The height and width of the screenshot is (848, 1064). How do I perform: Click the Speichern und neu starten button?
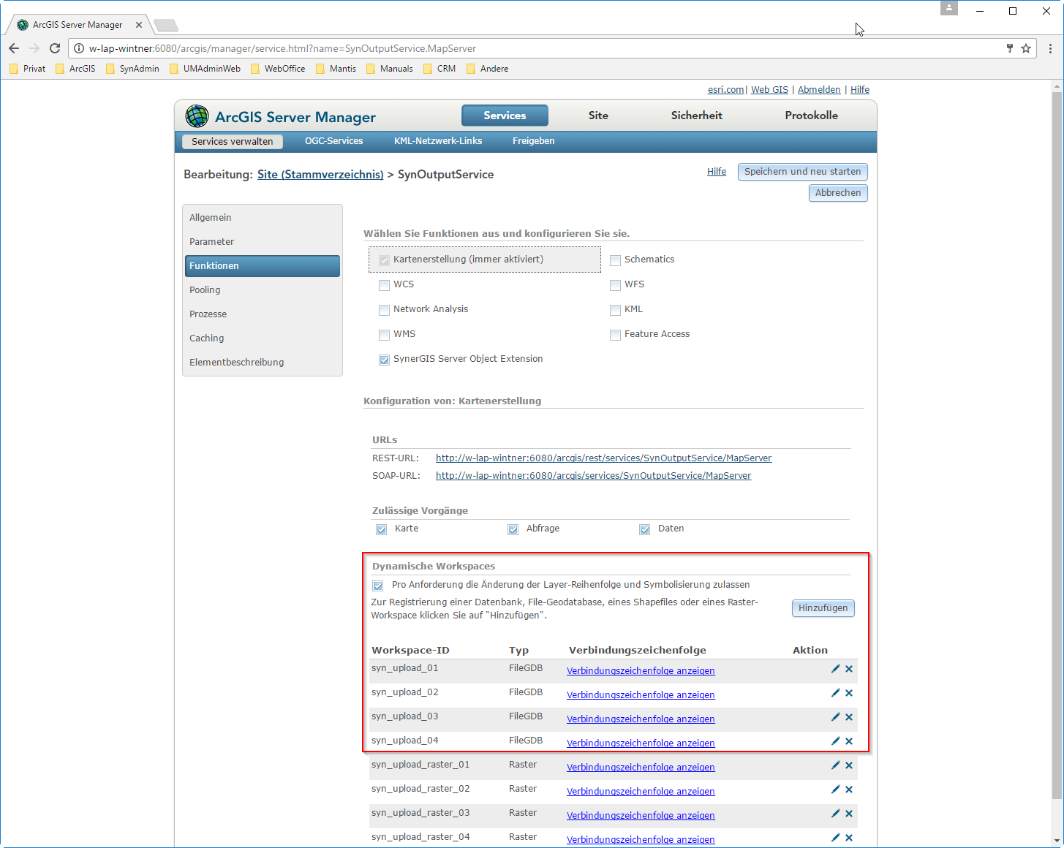pyautogui.click(x=802, y=172)
